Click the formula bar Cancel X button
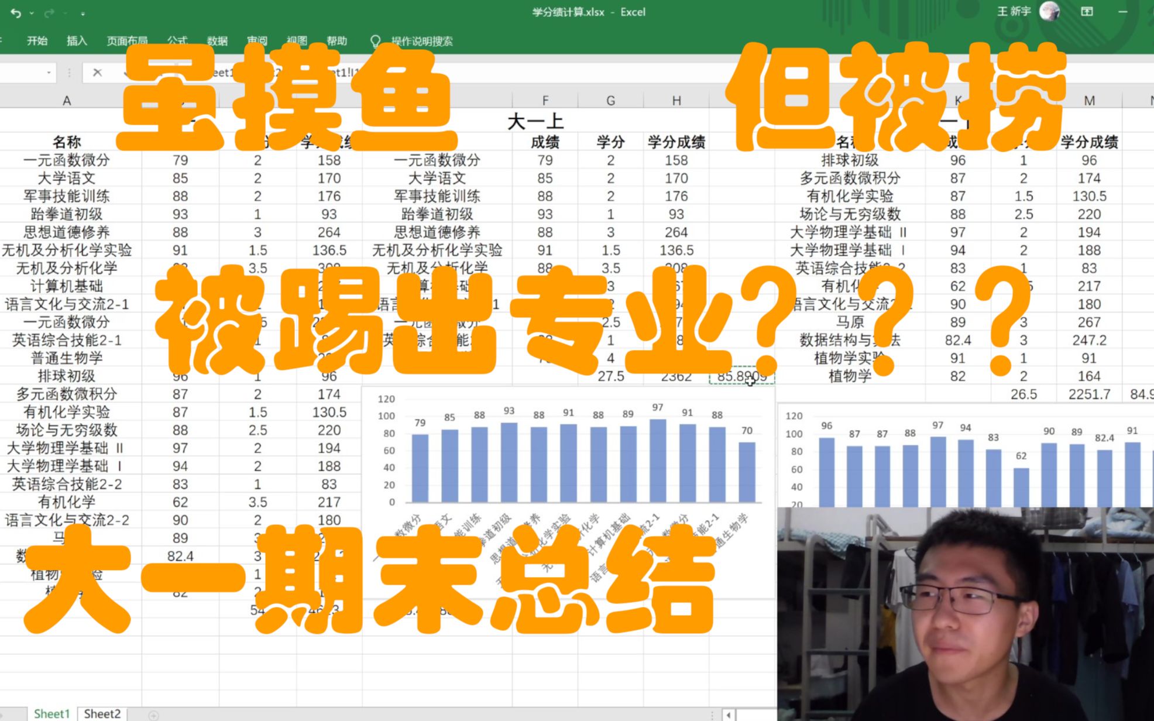This screenshot has width=1154, height=721. point(97,73)
